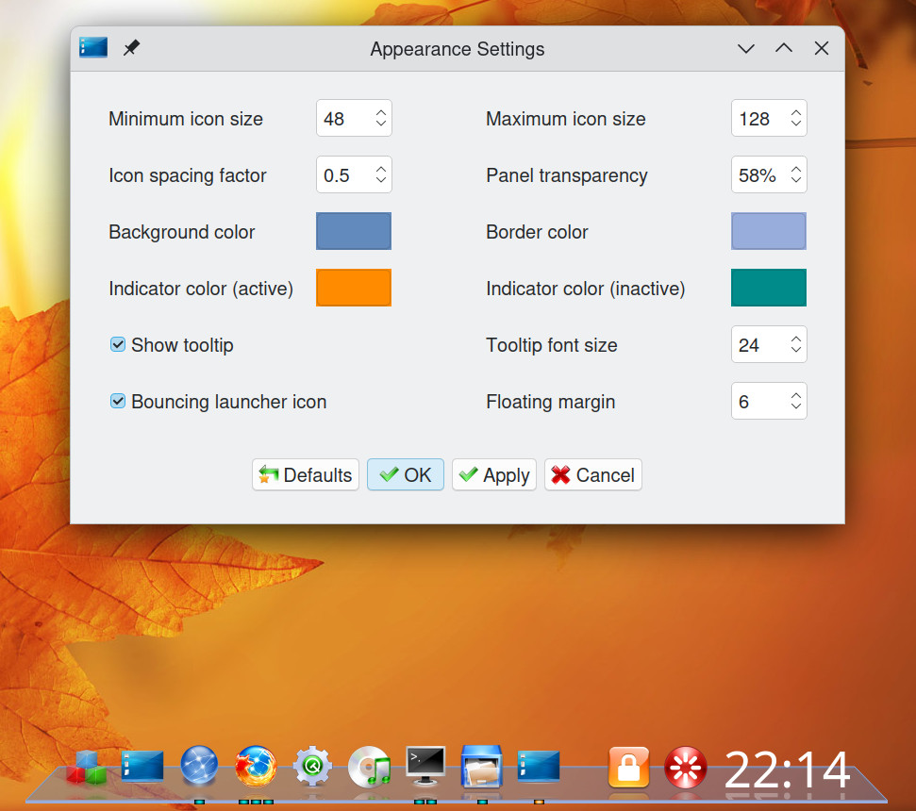Click the pin icon in title bar
The height and width of the screenshot is (811, 916).
click(x=131, y=48)
